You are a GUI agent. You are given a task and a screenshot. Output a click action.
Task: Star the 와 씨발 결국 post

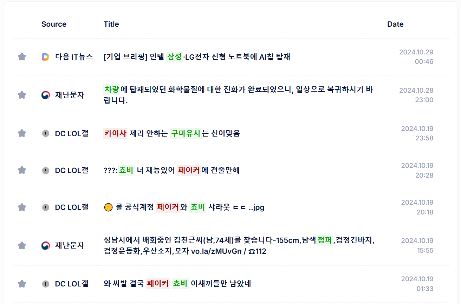pos(22,284)
